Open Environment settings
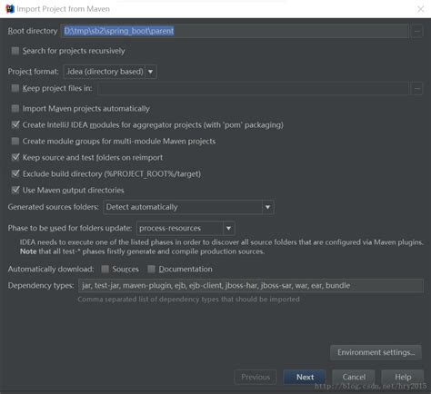The height and width of the screenshot is (394, 431). point(376,352)
